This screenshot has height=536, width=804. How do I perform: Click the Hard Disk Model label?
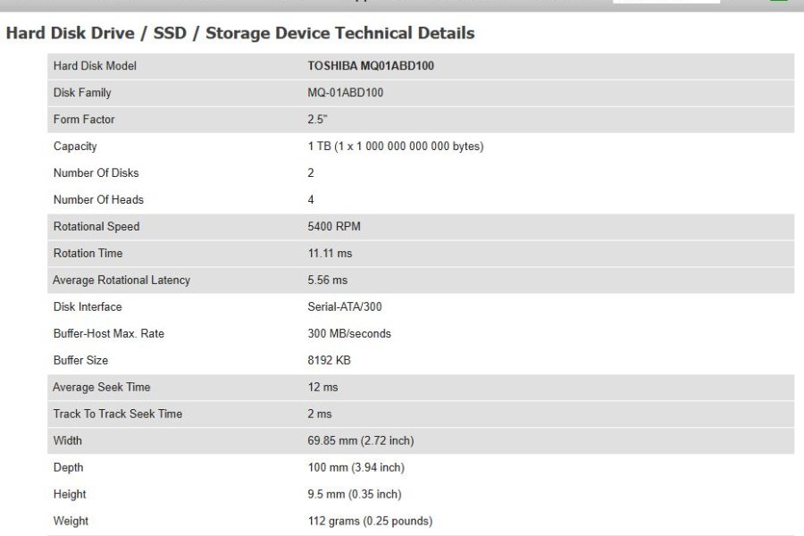95,65
